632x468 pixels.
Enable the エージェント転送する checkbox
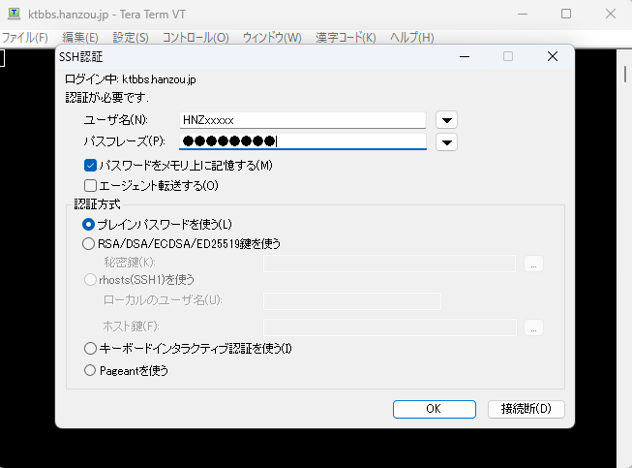[91, 185]
